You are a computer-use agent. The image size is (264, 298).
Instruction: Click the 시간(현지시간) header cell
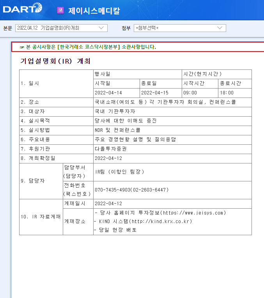(x=217, y=74)
